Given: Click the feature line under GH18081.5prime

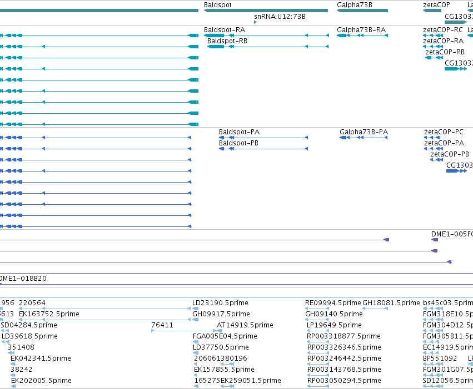Looking at the screenshot, I should 375,309.
